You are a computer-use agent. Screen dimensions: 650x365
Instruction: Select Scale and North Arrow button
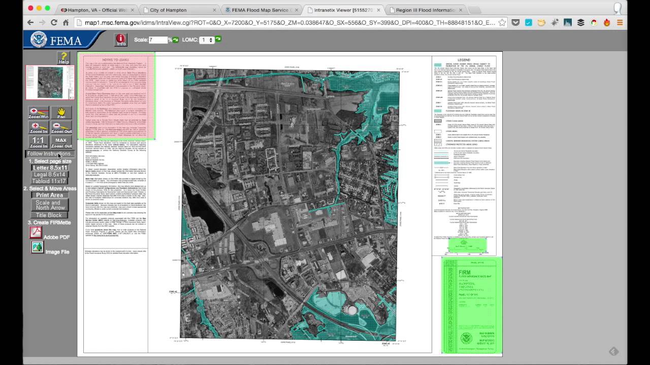(50, 205)
